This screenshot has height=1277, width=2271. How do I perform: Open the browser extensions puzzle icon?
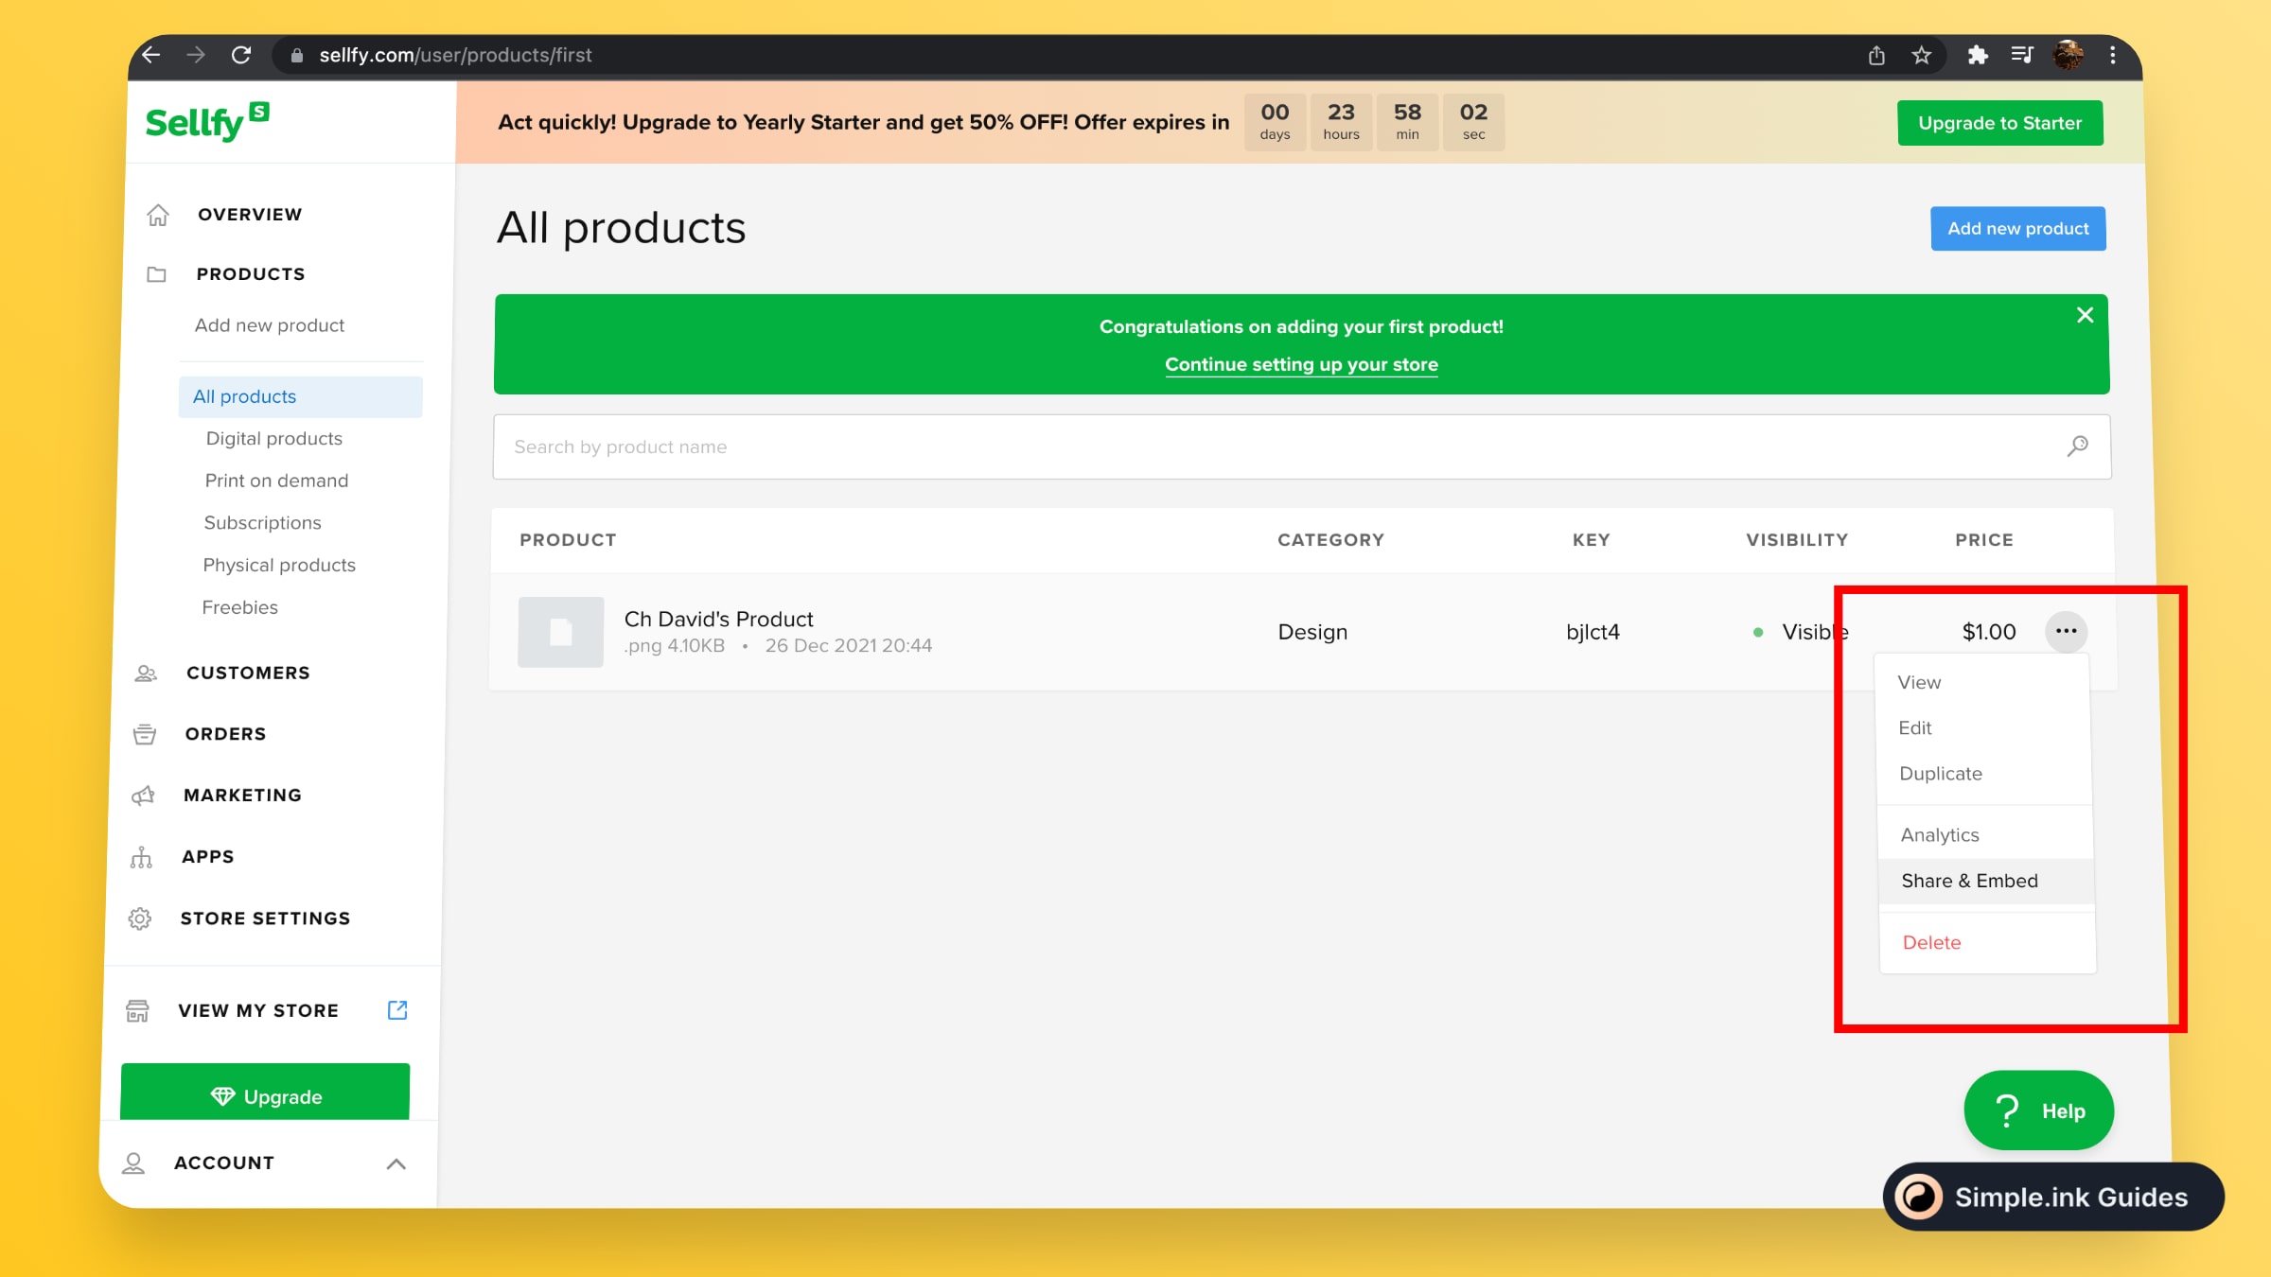pyautogui.click(x=1978, y=55)
